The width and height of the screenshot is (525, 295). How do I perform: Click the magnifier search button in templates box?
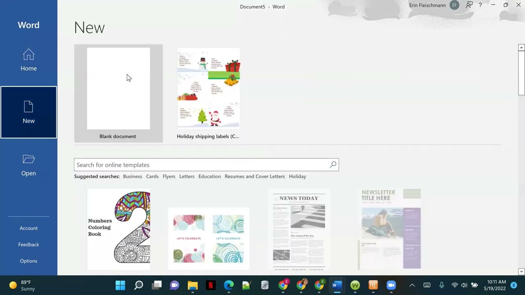(333, 165)
